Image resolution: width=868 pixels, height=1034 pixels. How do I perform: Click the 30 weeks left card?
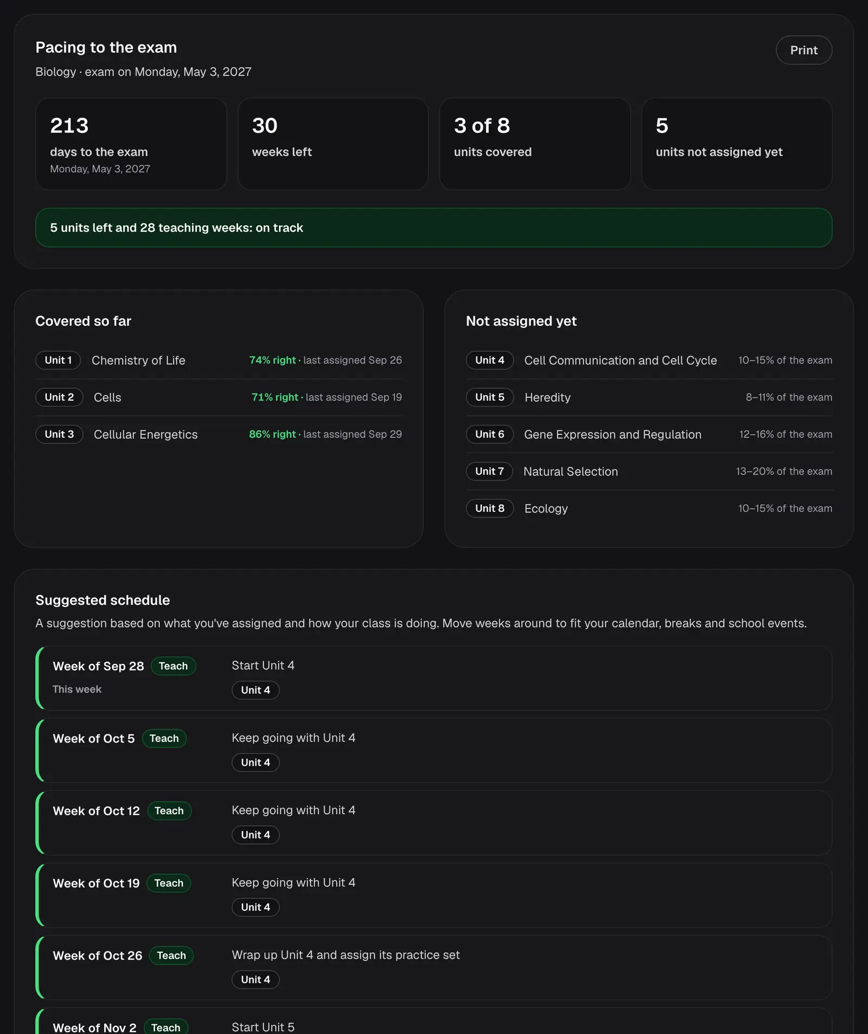pos(333,144)
